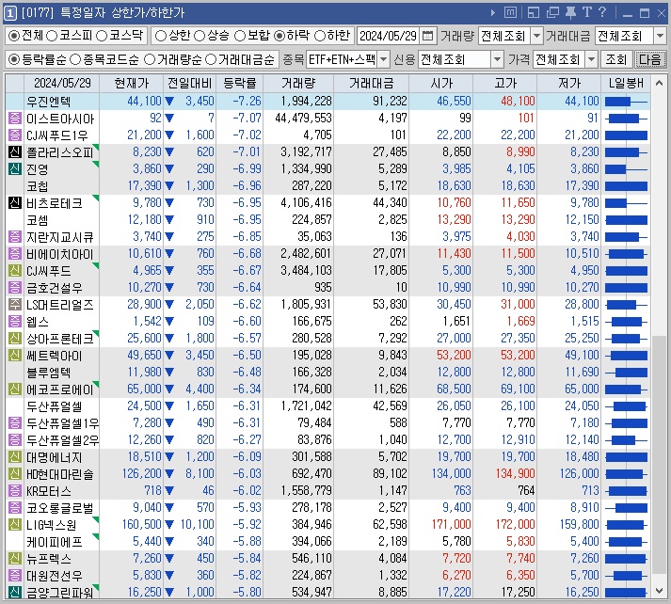Select the 코스닥 radio button
The height and width of the screenshot is (604, 671).
click(102, 36)
